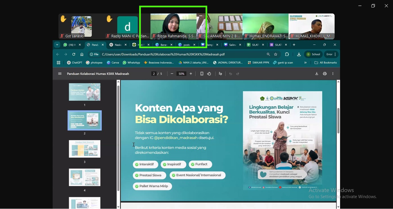The height and width of the screenshot is (209, 393).
Task: Reload the current browser page
Action: pyautogui.click(x=74, y=54)
